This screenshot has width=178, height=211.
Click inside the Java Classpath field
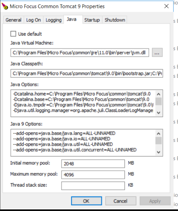pos(87,74)
